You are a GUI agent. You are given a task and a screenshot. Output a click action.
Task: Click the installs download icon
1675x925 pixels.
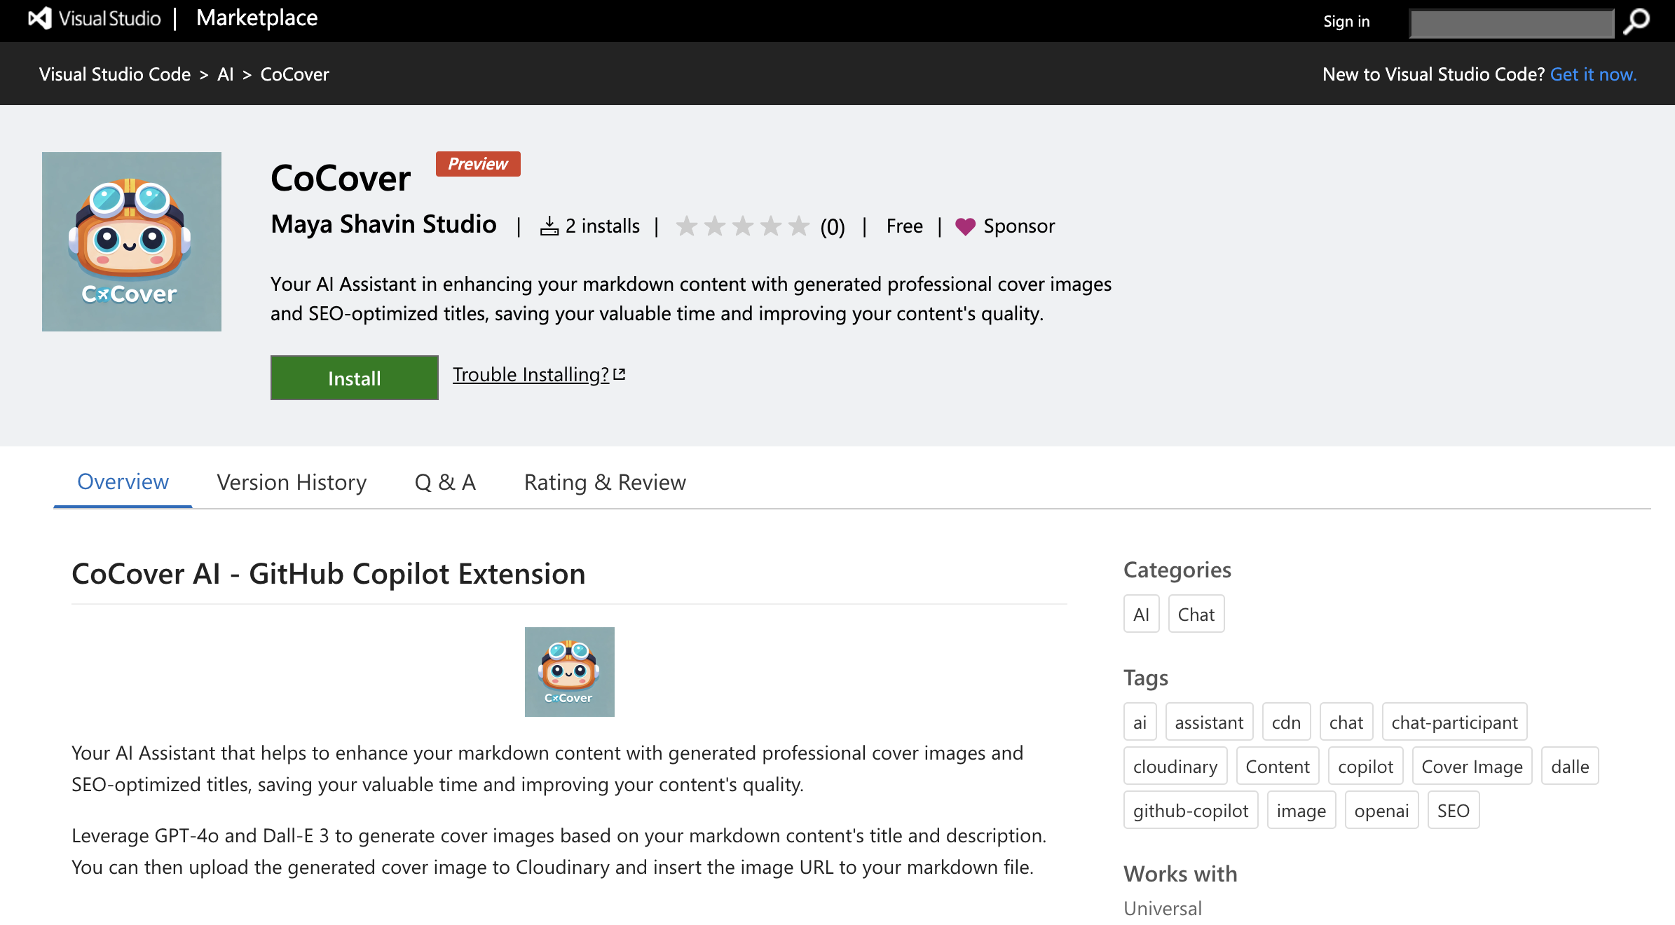point(549,226)
